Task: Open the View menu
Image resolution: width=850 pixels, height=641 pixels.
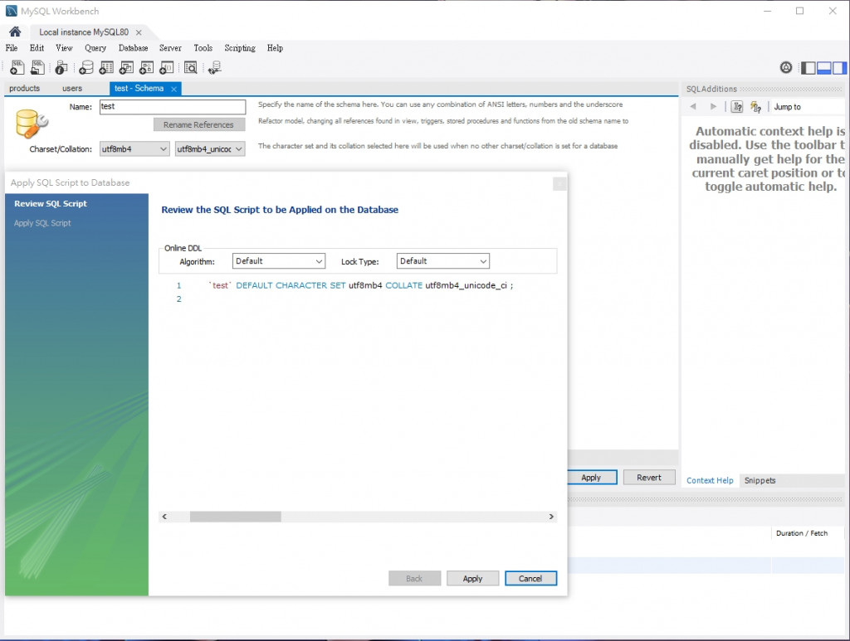Action: coord(64,47)
